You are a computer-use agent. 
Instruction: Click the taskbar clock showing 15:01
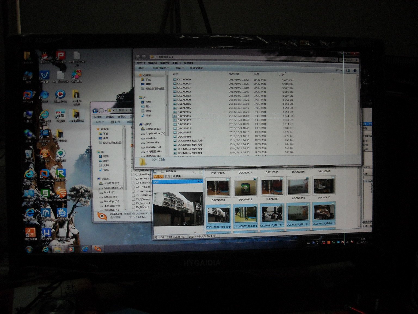click(362, 240)
